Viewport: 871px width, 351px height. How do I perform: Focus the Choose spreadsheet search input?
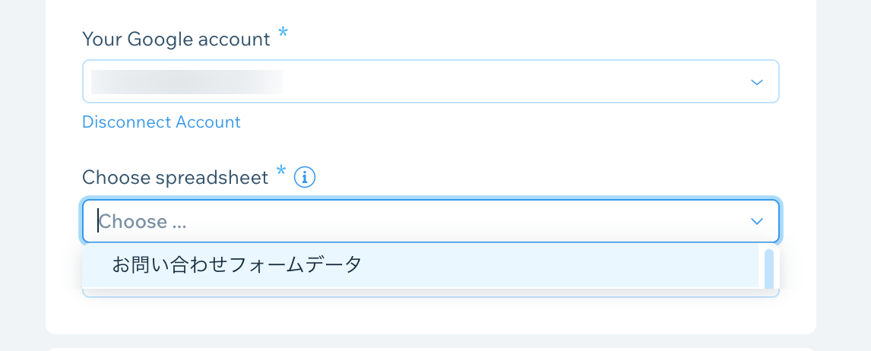(430, 221)
